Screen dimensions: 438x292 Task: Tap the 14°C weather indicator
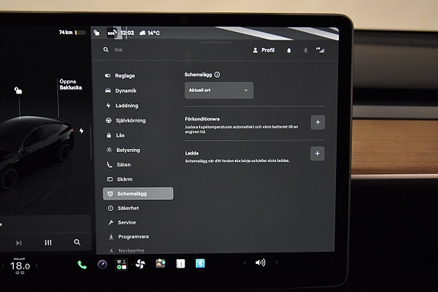150,33
